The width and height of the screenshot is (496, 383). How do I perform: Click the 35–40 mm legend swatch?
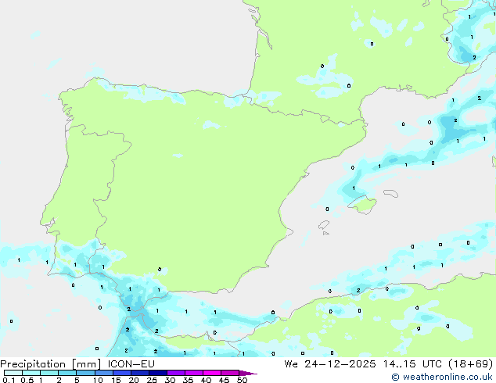[194, 373]
